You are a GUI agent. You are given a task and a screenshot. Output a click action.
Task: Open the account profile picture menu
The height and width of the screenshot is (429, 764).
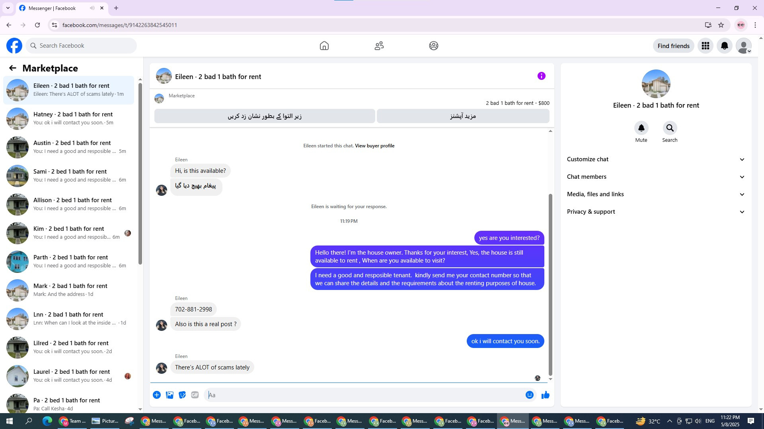click(744, 46)
